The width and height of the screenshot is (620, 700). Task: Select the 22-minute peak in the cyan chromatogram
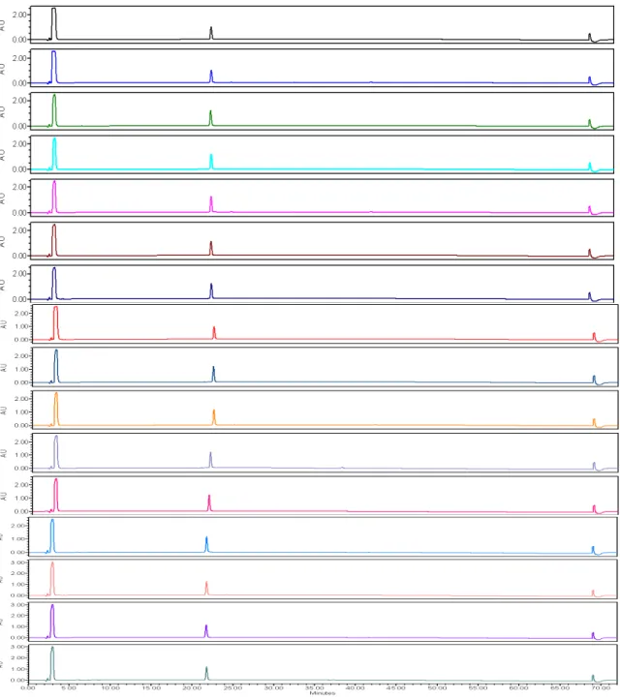211,162
